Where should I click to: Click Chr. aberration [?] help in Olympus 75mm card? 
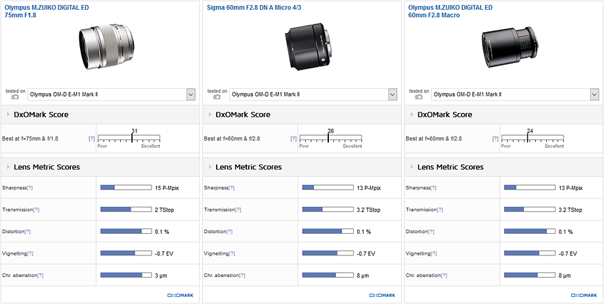pyautogui.click(x=40, y=276)
